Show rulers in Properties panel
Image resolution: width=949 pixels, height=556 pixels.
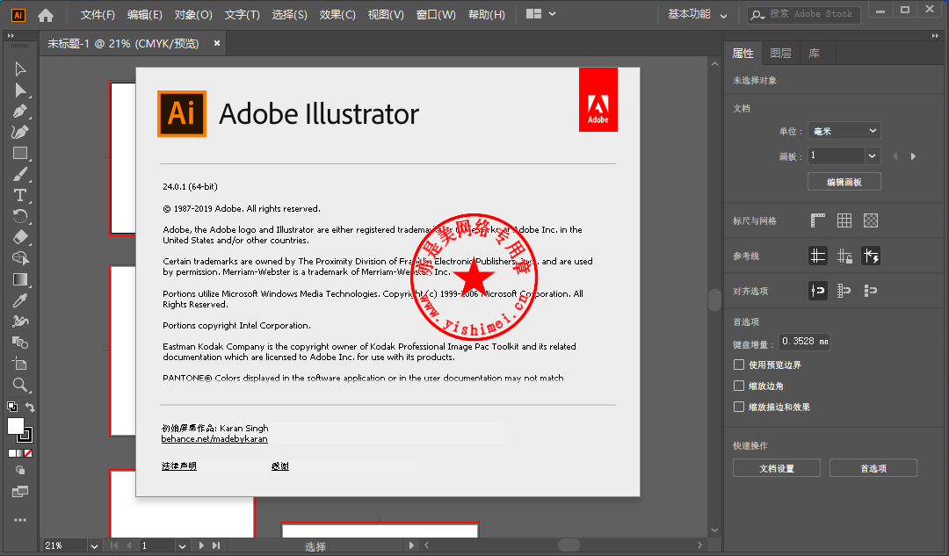(818, 220)
